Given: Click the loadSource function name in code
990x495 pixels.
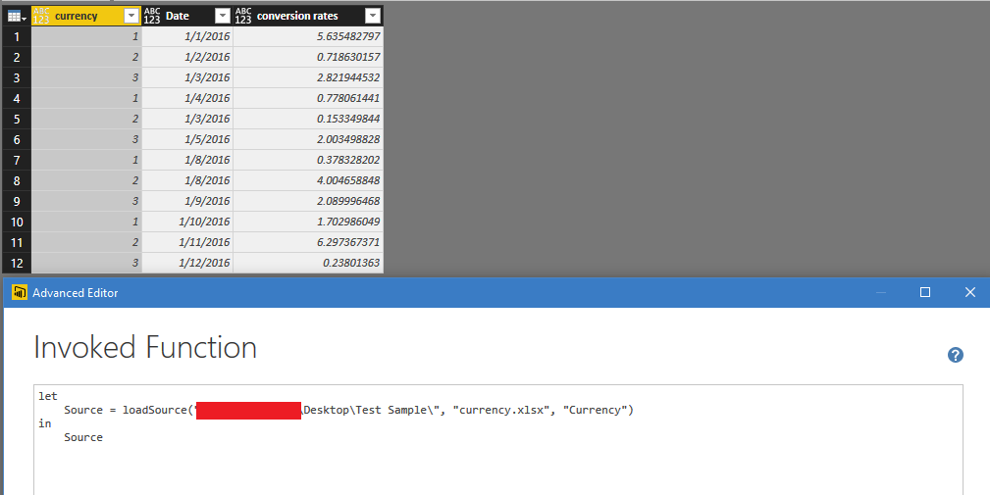Looking at the screenshot, I should 155,410.
